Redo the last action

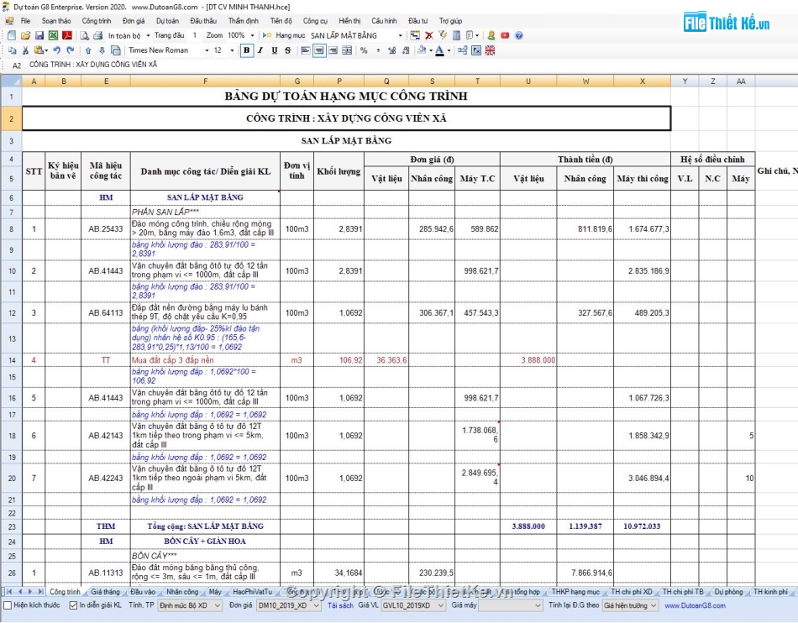(x=71, y=50)
